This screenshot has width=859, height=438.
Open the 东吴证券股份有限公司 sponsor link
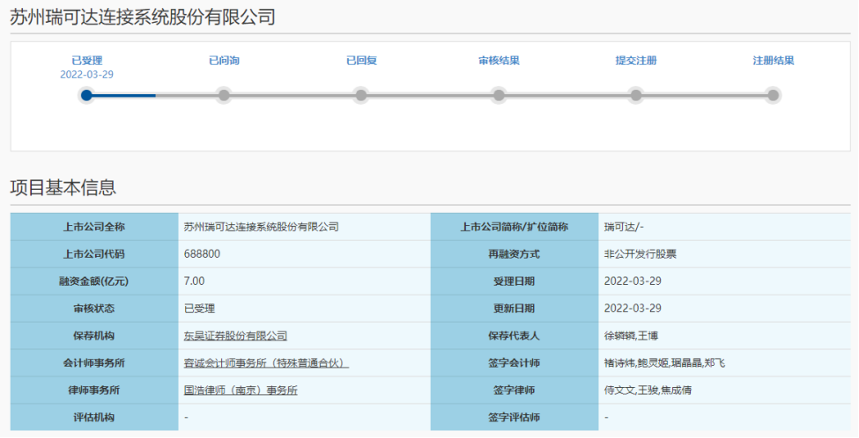[235, 336]
